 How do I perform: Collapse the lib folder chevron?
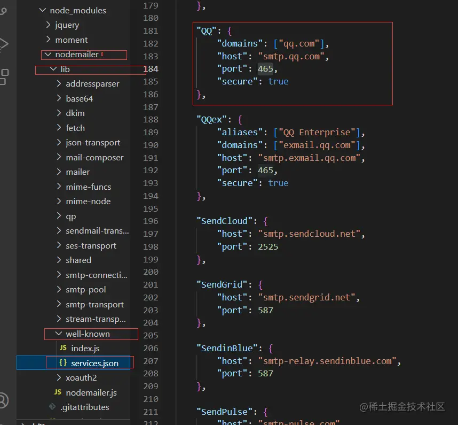(x=53, y=69)
